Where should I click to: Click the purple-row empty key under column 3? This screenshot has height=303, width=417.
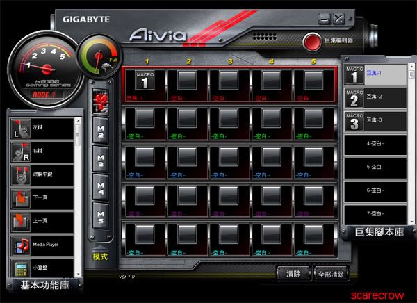pos(229,195)
